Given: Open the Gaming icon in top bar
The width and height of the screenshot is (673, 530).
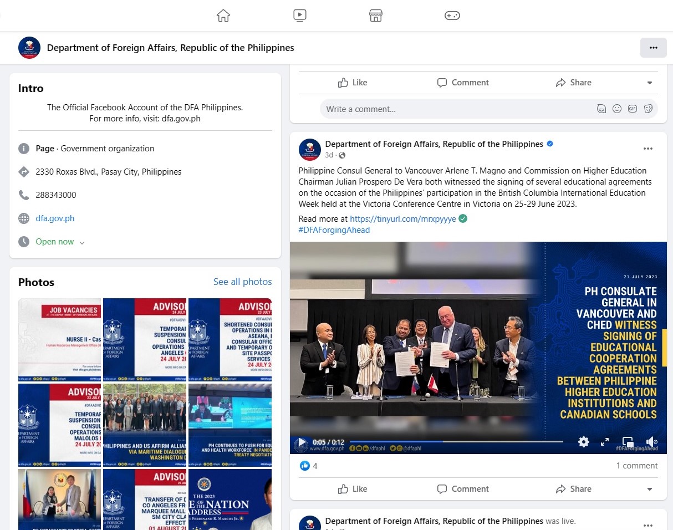Looking at the screenshot, I should [452, 16].
